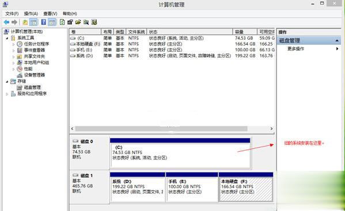Viewport: 345px width, 211px height.
Task: Open 更多操作 submenu in actions pane
Action: coord(309,49)
